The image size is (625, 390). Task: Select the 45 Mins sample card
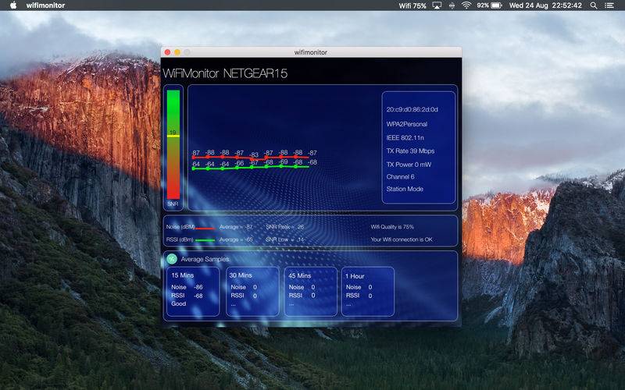[310, 291]
